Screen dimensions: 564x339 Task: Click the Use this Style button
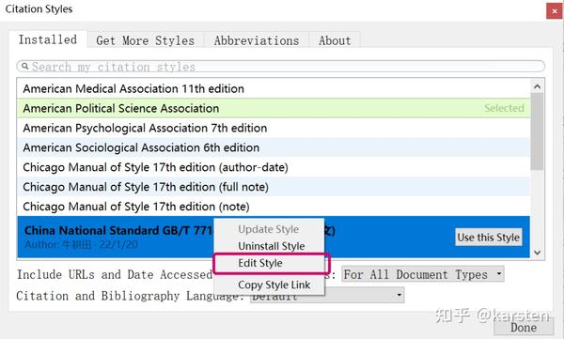tap(489, 238)
